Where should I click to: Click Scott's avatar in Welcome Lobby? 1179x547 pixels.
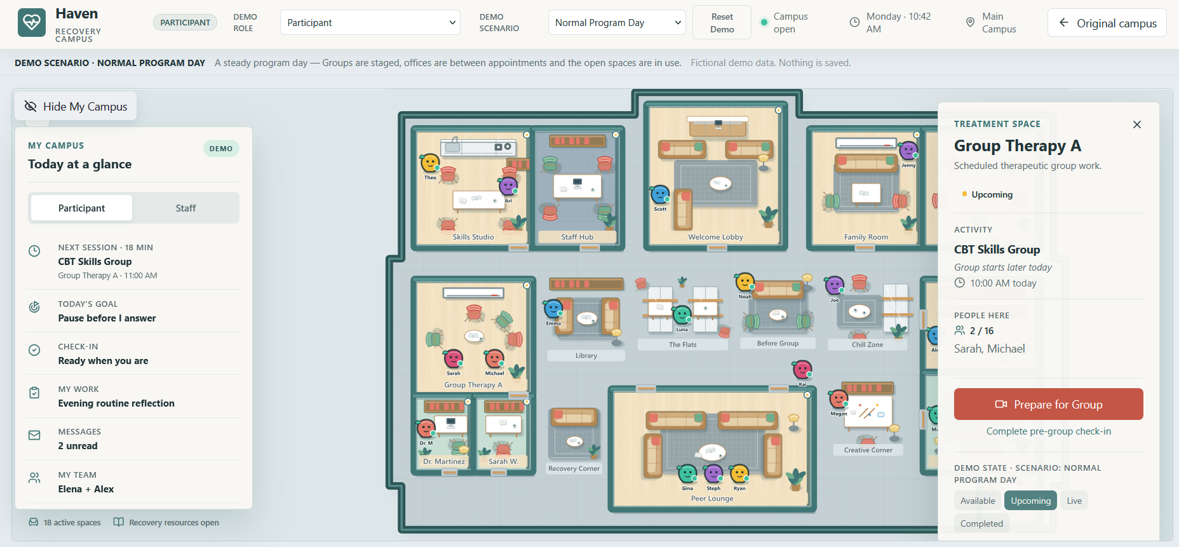(x=660, y=194)
